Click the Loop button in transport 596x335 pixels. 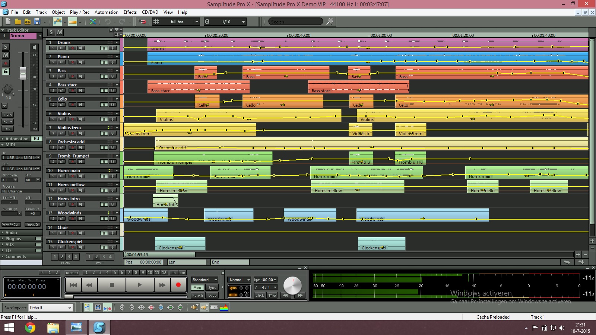pos(212,296)
